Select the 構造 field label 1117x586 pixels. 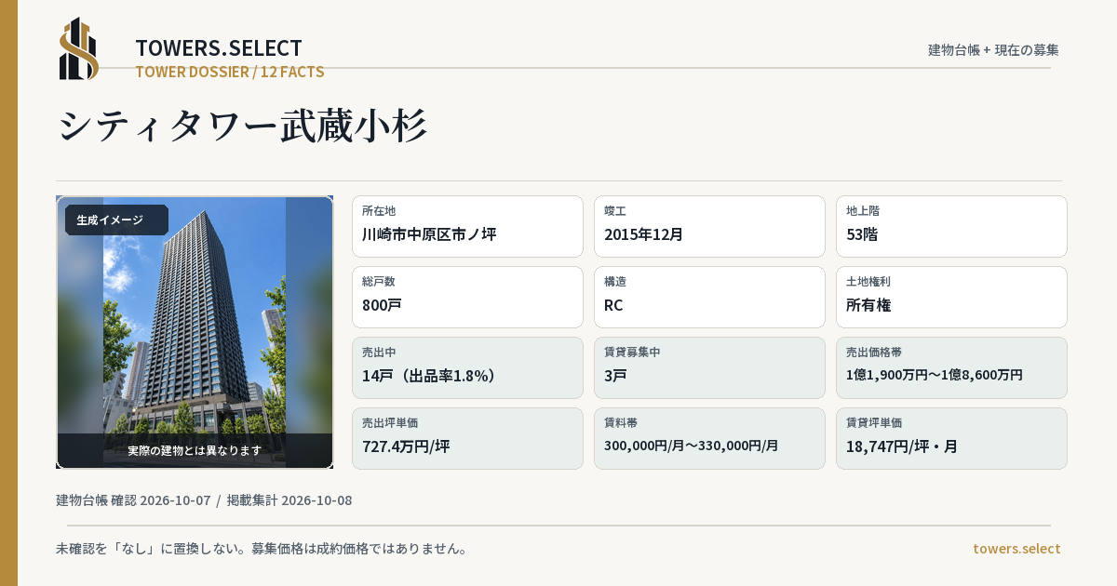pos(615,282)
